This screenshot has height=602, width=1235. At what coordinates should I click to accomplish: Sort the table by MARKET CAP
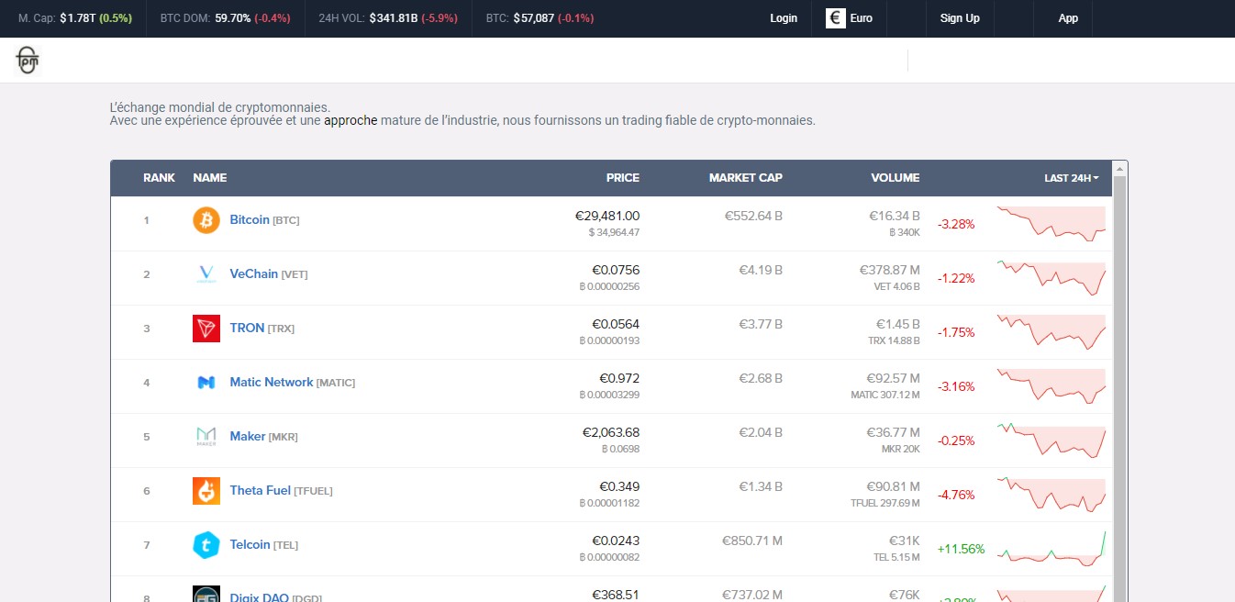(x=745, y=178)
